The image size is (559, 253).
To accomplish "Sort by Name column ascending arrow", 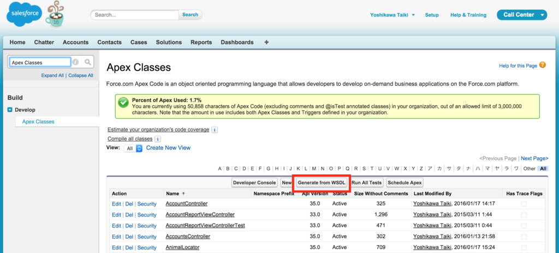I will pyautogui.click(x=183, y=194).
